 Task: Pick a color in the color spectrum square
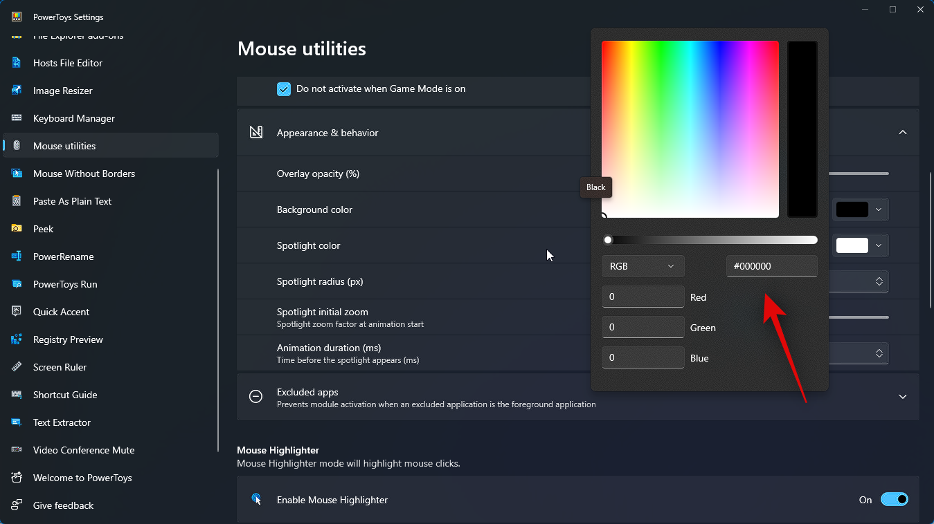[x=690, y=129]
